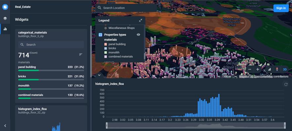Zoom in the map with plus
Screen dimensions: 292x131
point(258,69)
